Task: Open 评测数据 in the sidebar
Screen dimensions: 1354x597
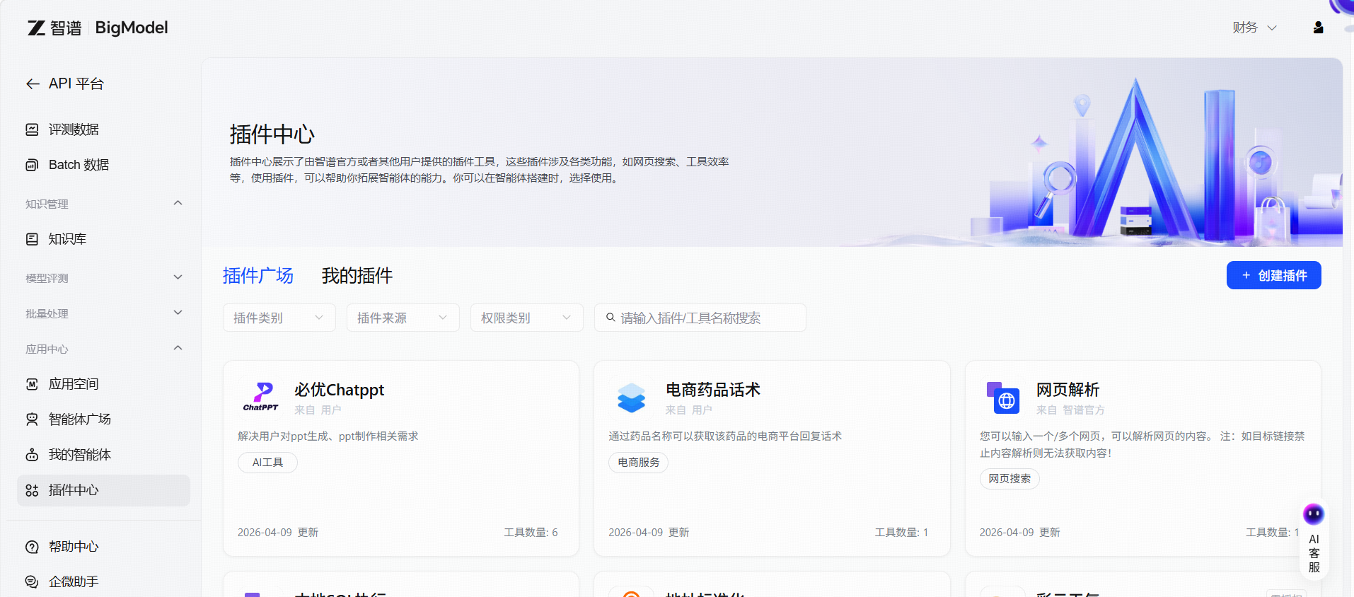Action: (73, 129)
